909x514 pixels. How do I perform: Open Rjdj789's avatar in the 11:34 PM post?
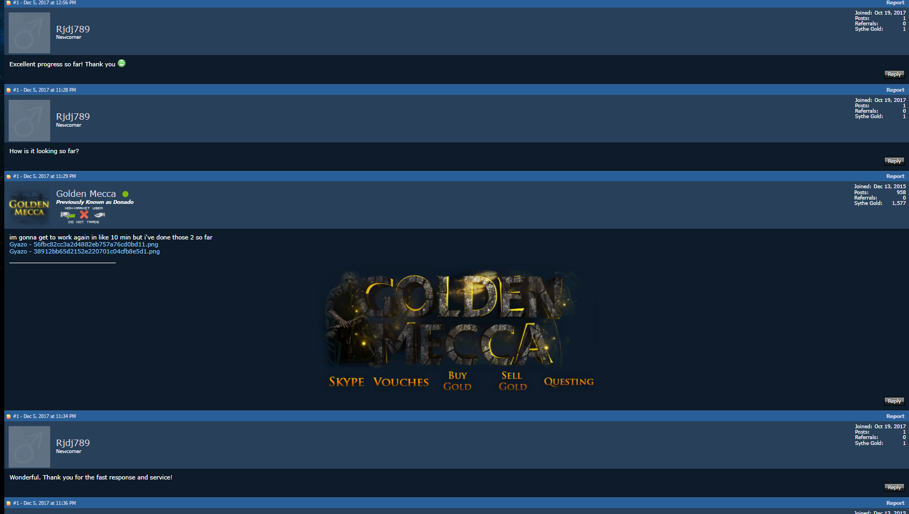point(29,447)
